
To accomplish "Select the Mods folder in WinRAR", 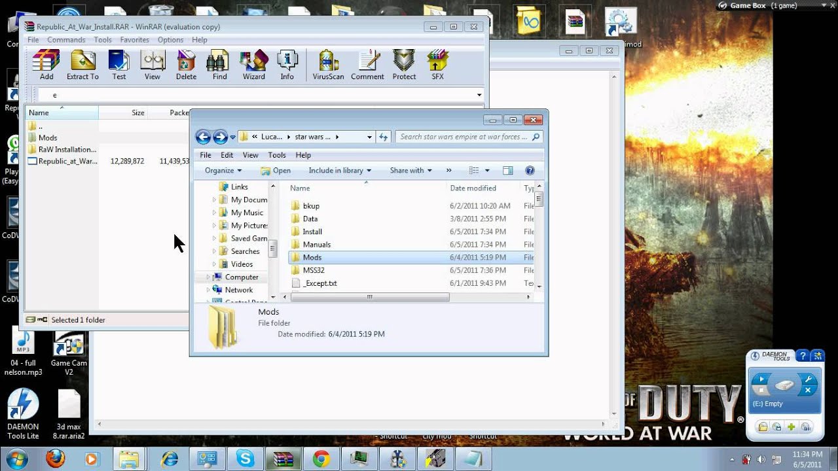I will point(48,138).
